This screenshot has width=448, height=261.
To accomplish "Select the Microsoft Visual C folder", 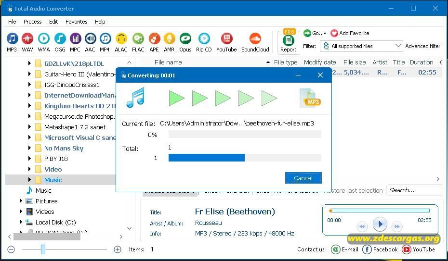I will (x=75, y=137).
